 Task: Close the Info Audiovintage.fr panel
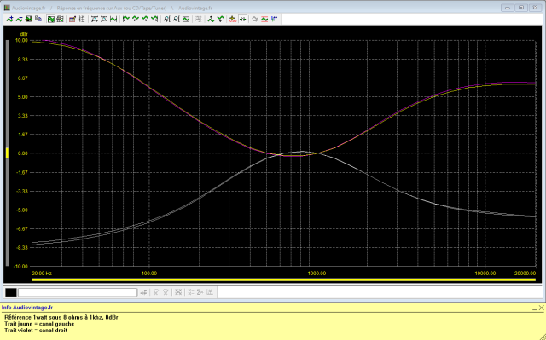pyautogui.click(x=542, y=308)
